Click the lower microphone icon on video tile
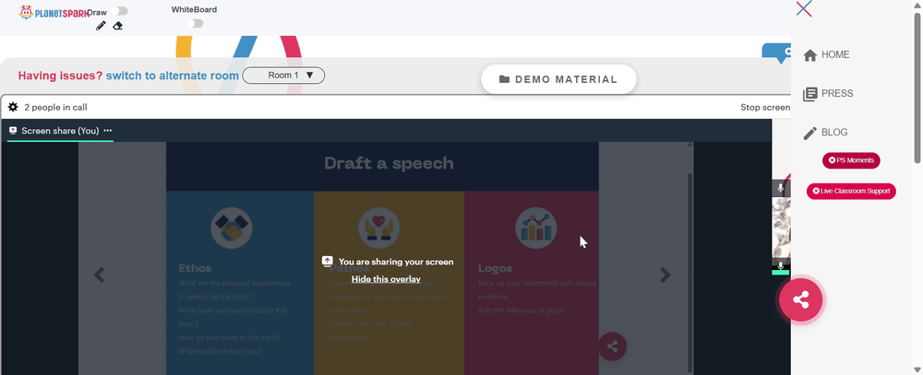This screenshot has height=375, width=923. pyautogui.click(x=781, y=265)
